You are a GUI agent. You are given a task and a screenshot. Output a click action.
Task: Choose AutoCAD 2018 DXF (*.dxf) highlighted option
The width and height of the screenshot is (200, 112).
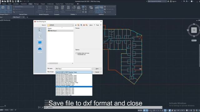[74, 87]
